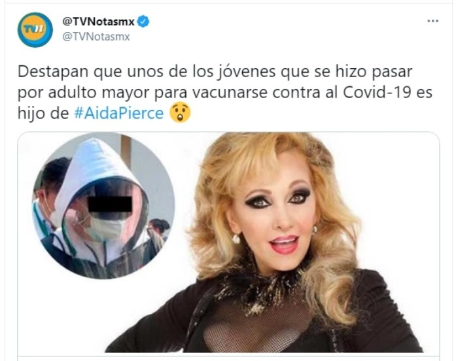Click the woman's pearl earring

236,239
